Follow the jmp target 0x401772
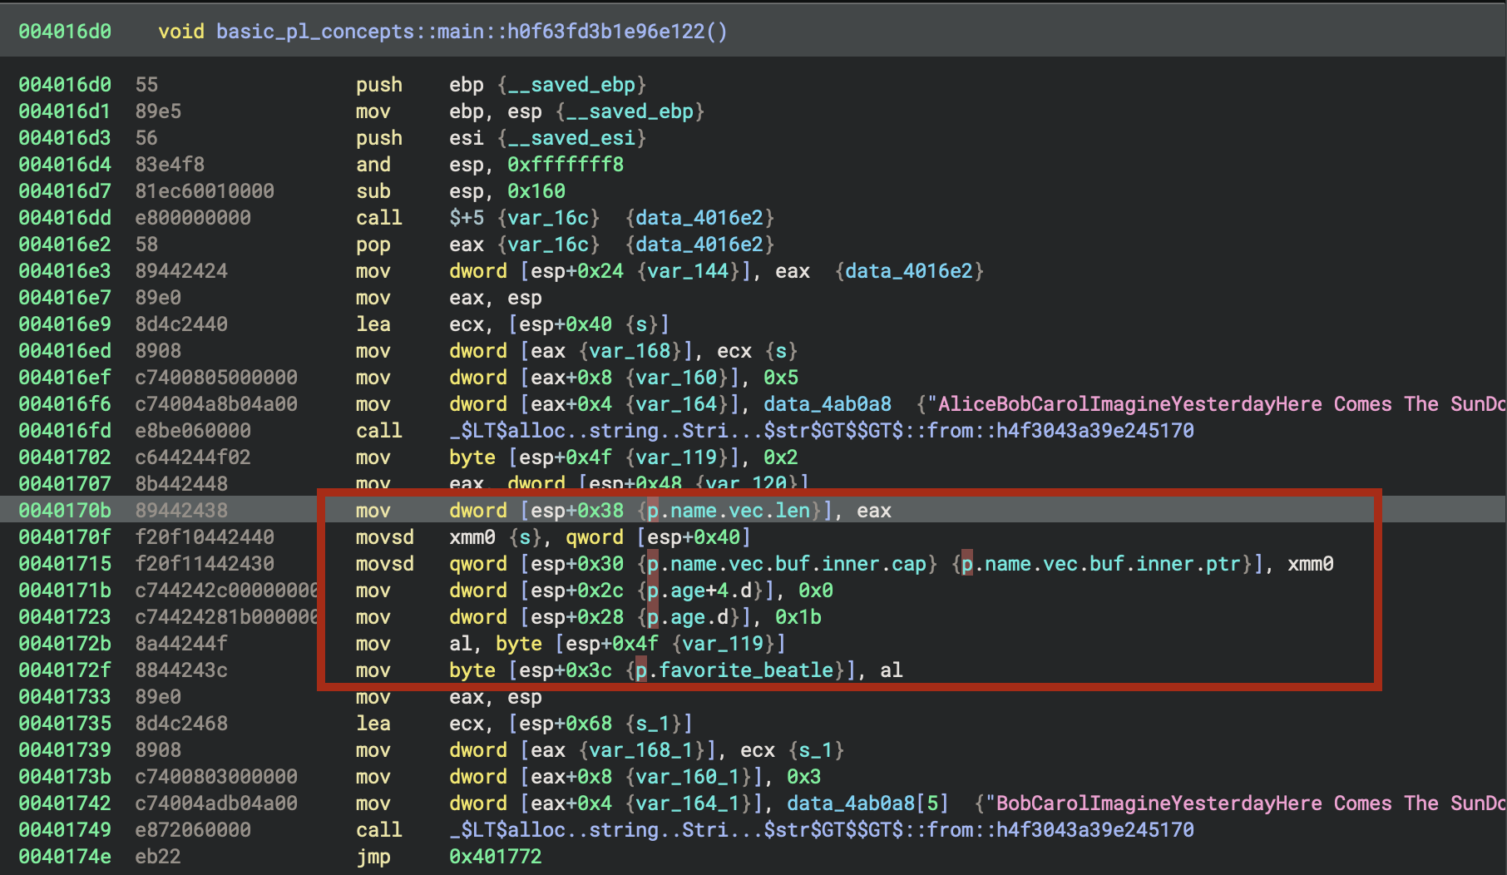The width and height of the screenshot is (1507, 875). tap(495, 857)
